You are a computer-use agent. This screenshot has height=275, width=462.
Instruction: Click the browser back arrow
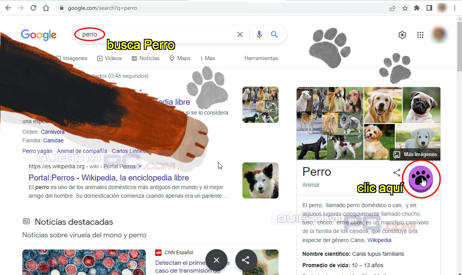pos(8,8)
